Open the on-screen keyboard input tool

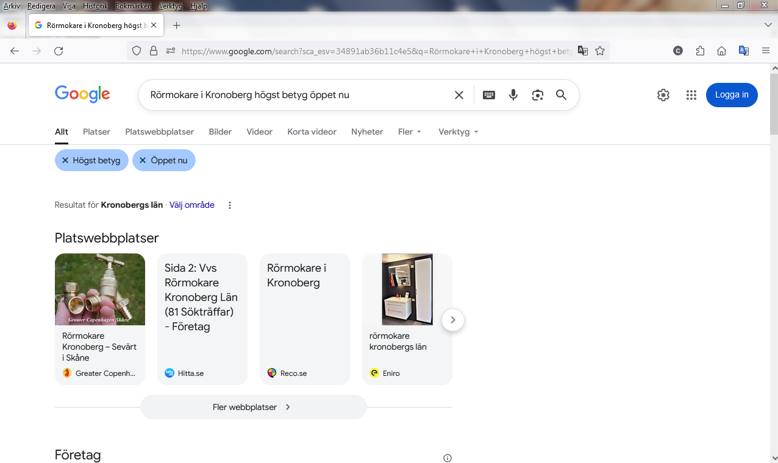click(488, 95)
